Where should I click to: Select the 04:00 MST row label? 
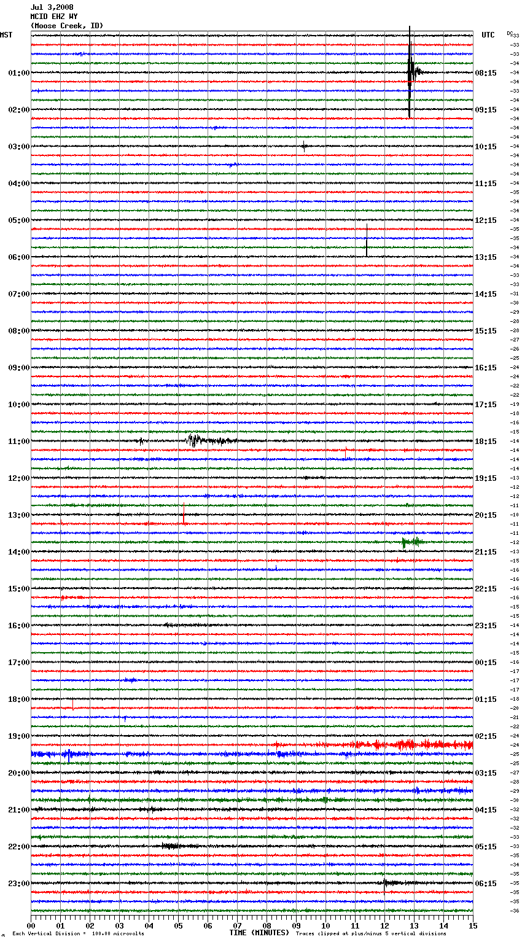[19, 184]
